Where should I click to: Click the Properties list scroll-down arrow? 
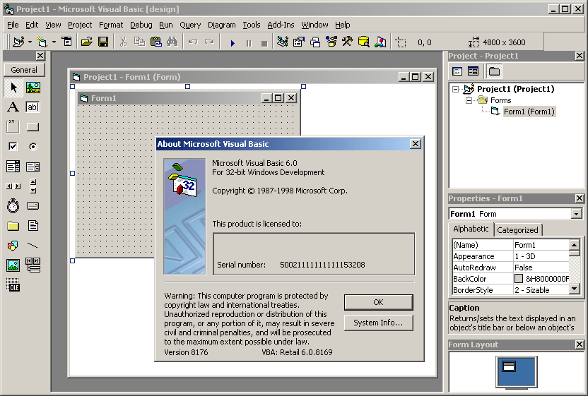click(x=574, y=289)
